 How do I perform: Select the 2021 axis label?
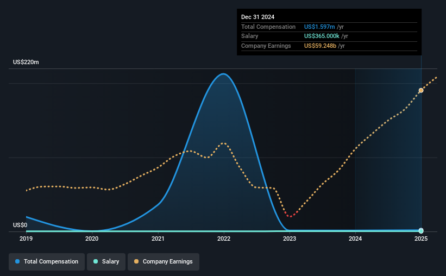pos(158,239)
